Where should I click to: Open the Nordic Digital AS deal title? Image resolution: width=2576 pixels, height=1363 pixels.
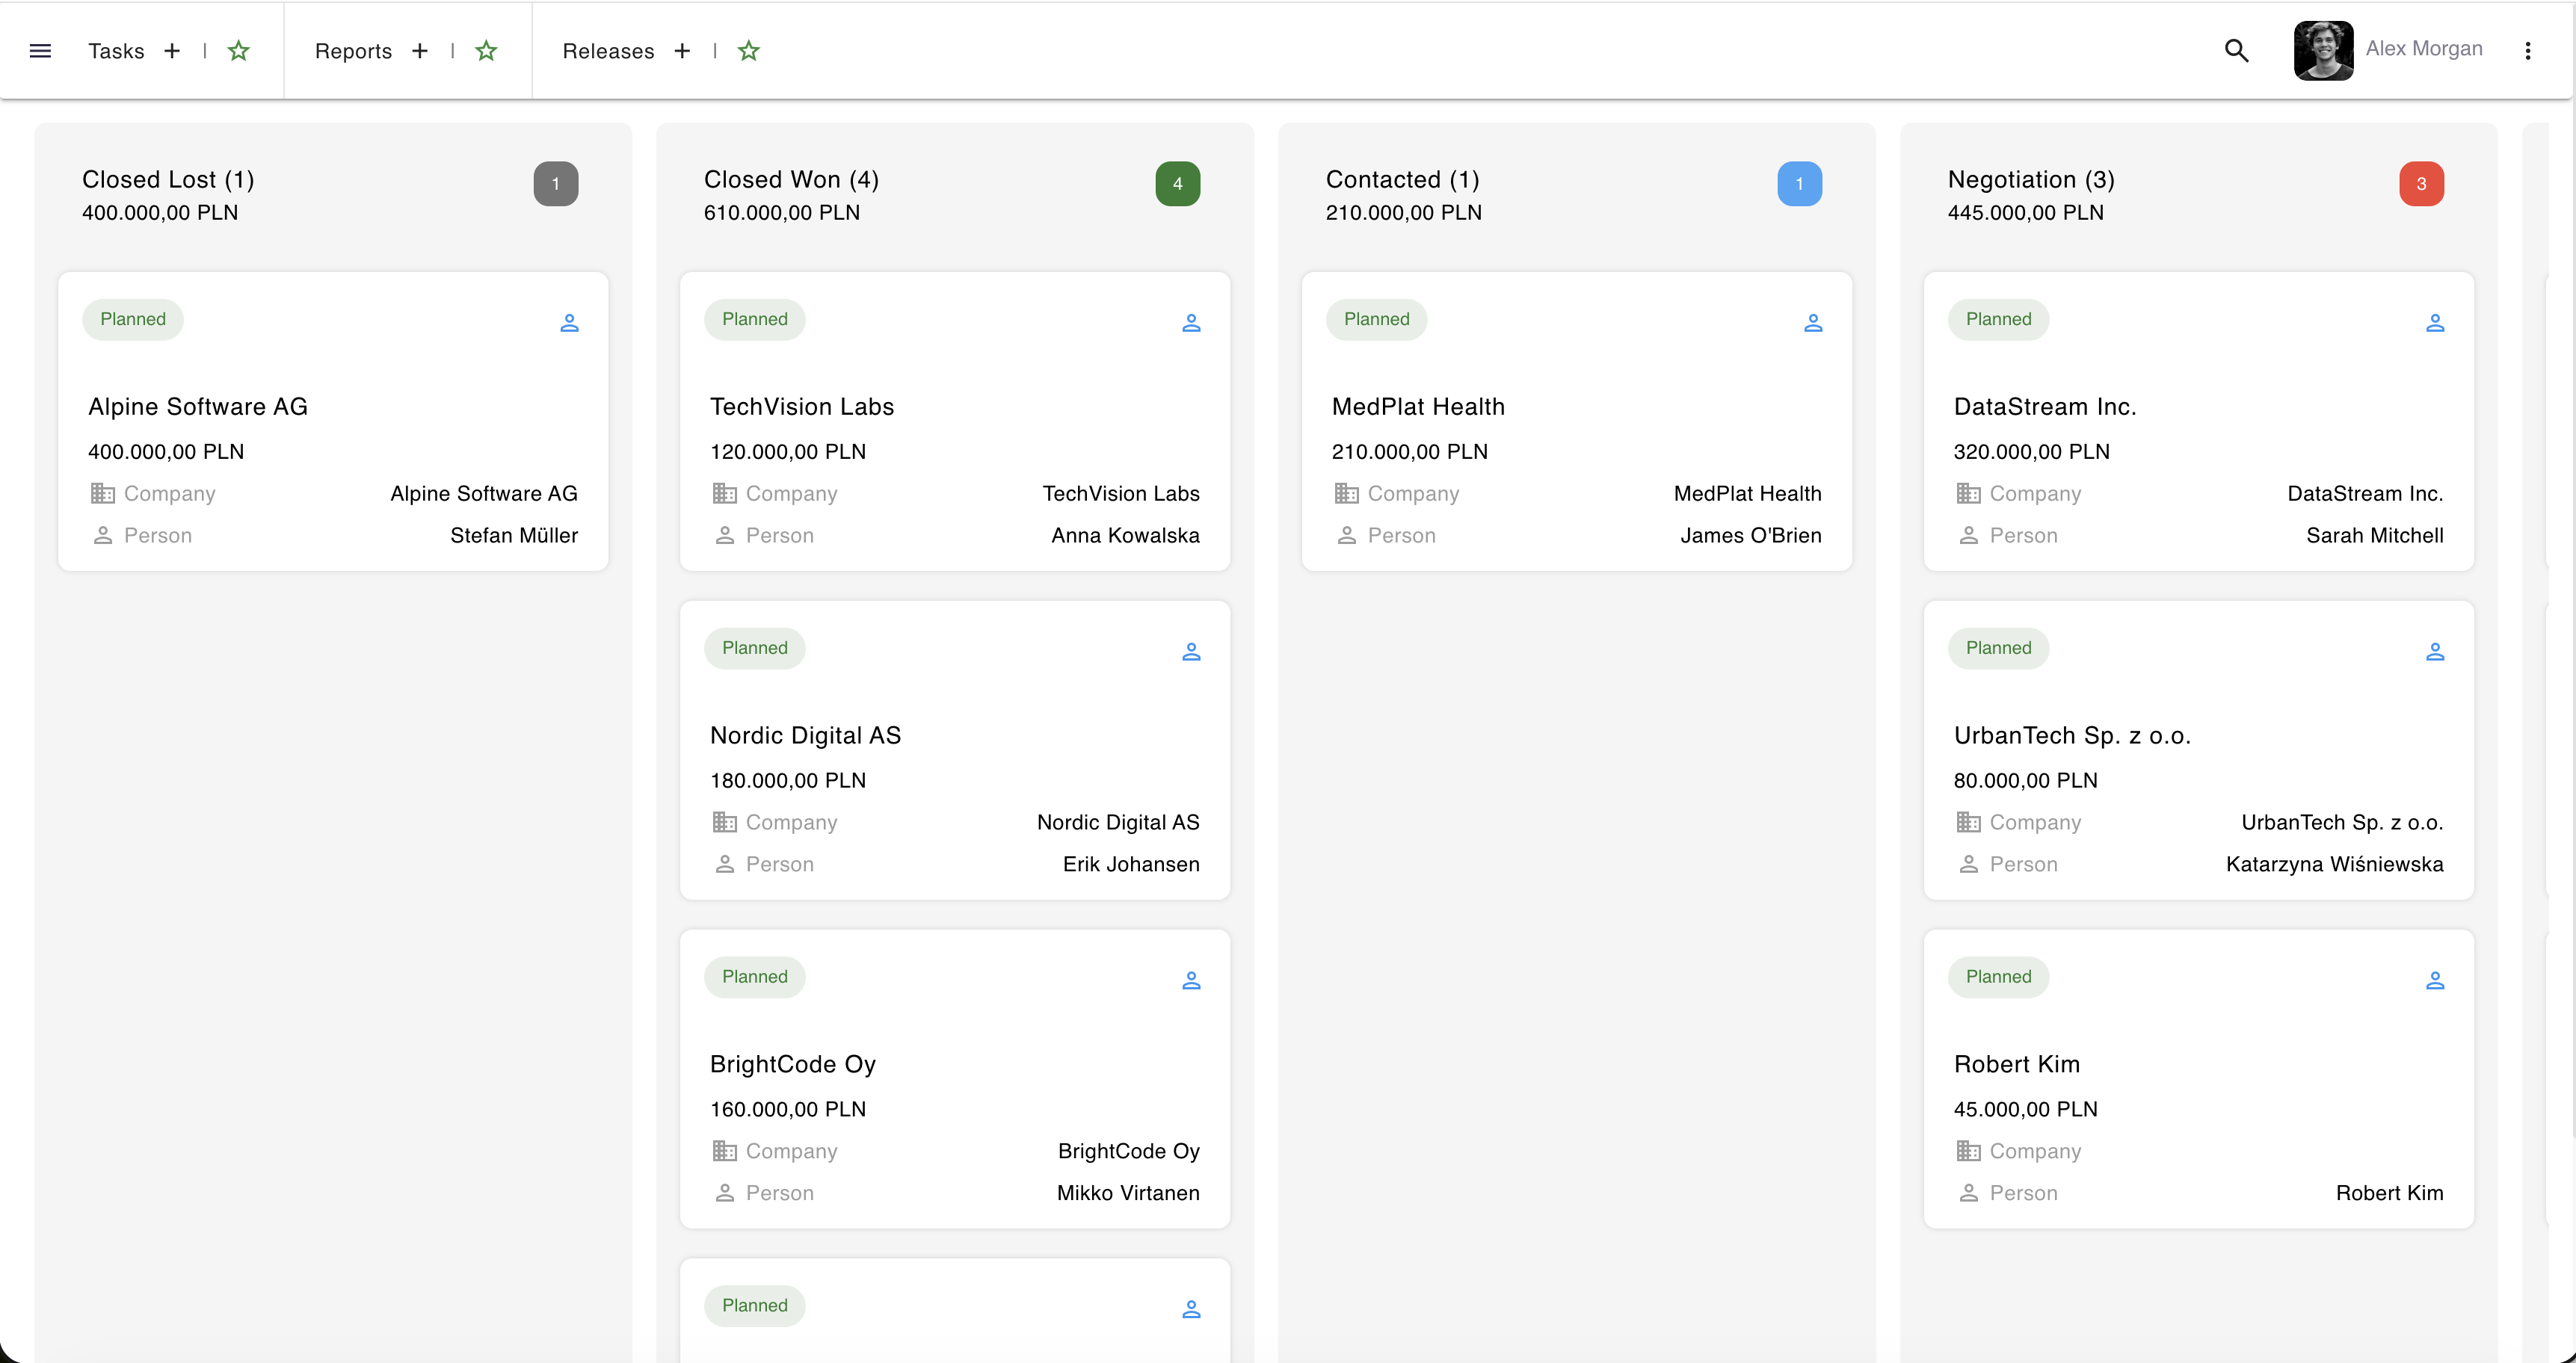[806, 735]
